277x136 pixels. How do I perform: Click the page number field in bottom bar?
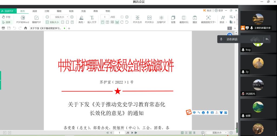point(119,133)
